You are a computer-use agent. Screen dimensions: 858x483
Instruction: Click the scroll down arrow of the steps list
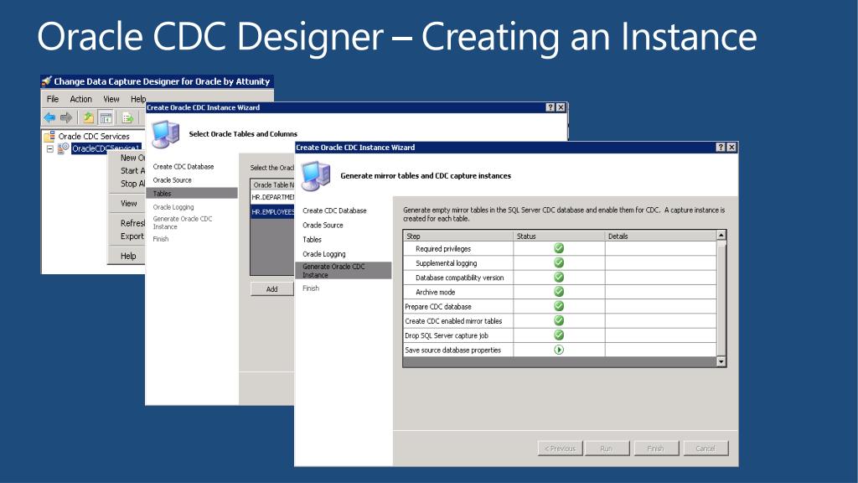[722, 361]
